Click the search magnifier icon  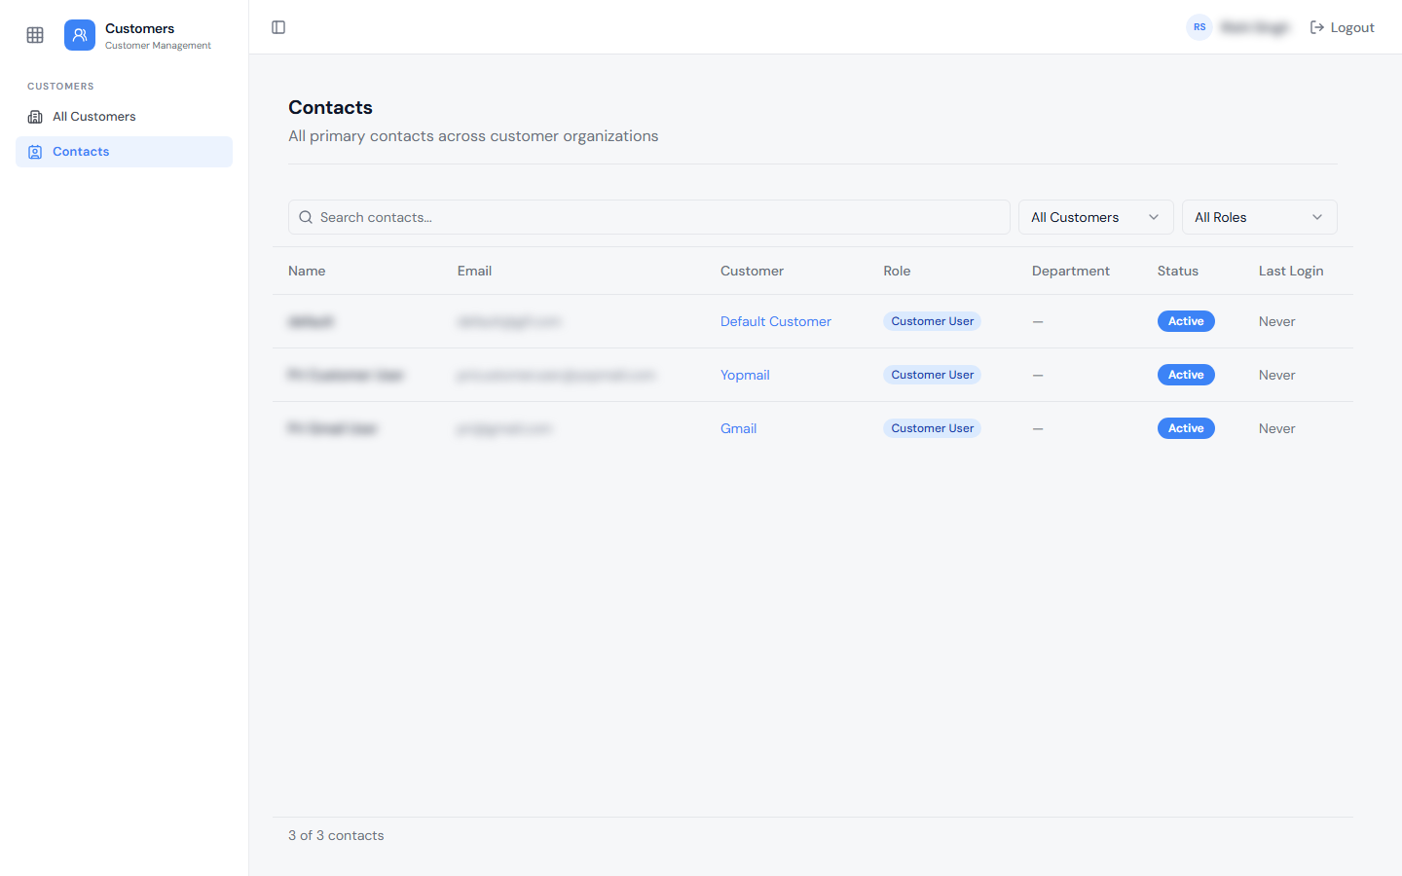(306, 217)
